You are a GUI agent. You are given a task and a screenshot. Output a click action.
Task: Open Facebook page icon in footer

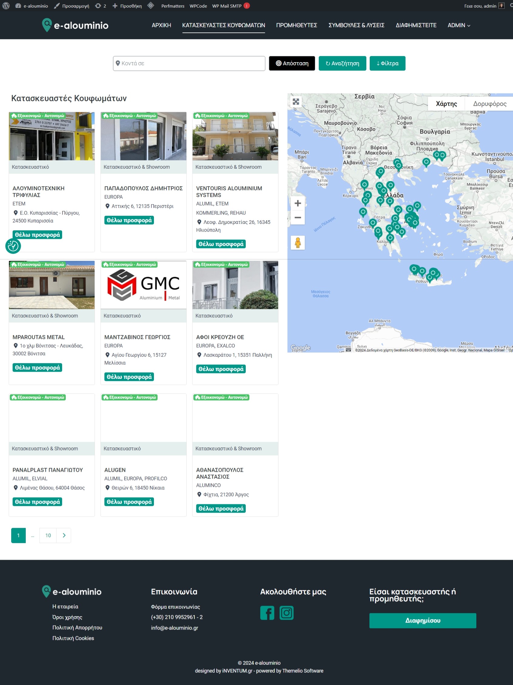(x=267, y=613)
